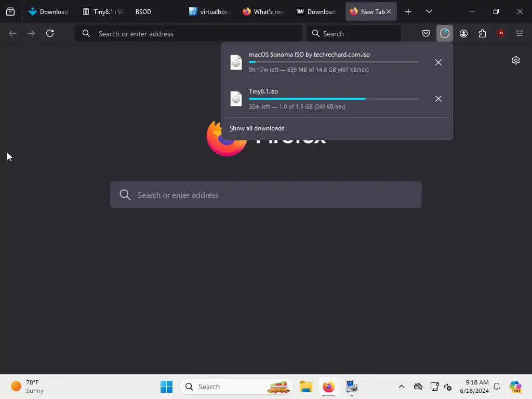The width and height of the screenshot is (532, 399).
Task: Switch to the virtualbox tab
Action: tap(209, 11)
